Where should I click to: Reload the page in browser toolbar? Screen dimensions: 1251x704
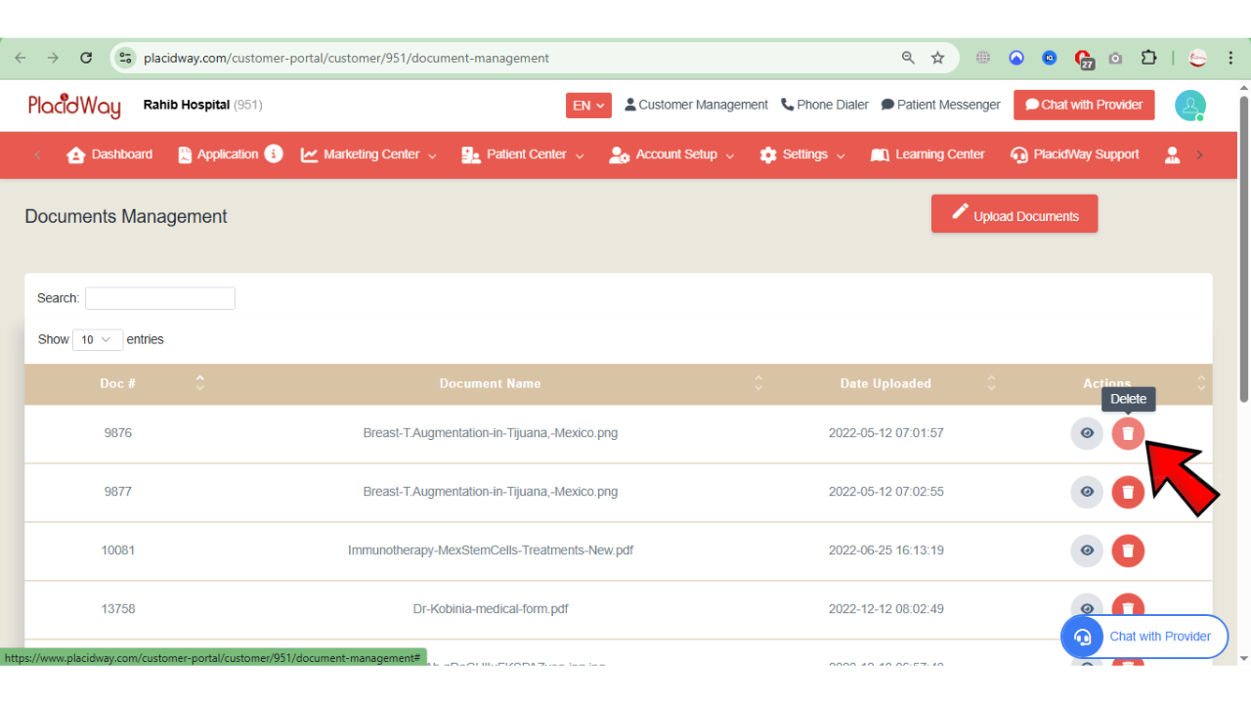click(x=86, y=58)
